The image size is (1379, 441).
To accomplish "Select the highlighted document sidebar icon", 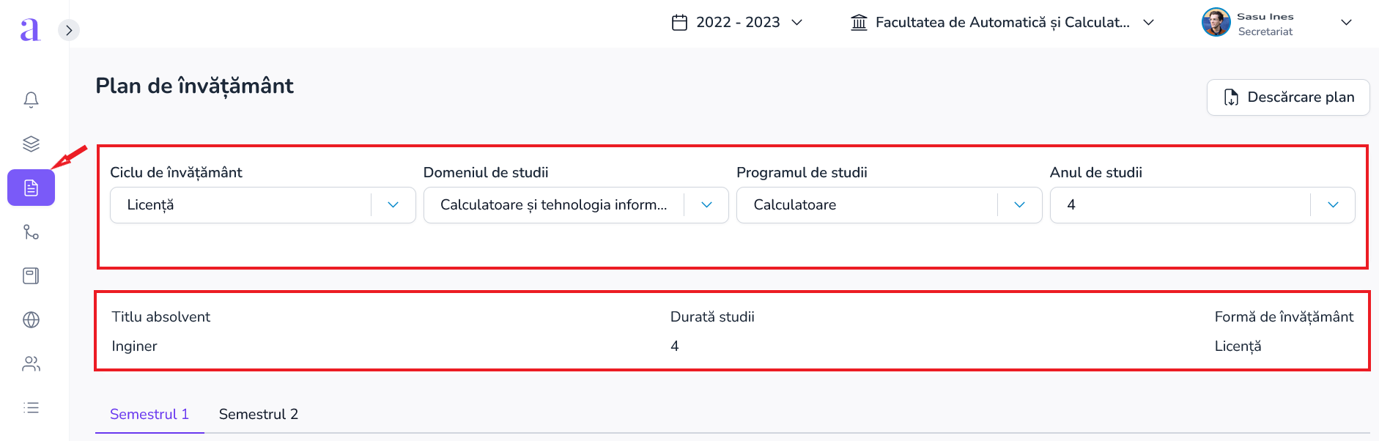I will pos(31,188).
